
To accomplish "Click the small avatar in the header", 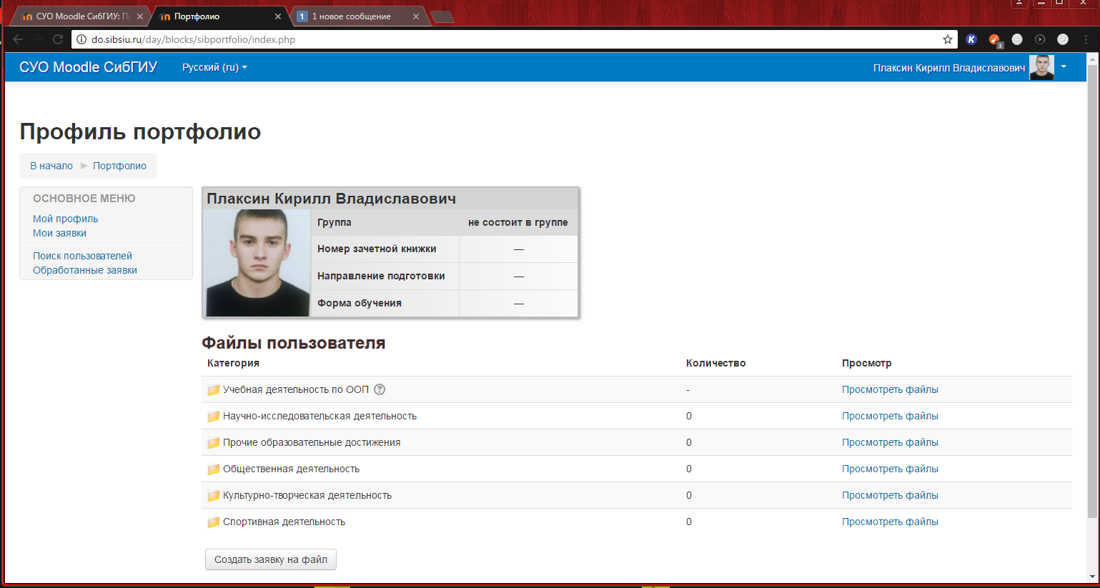I will pyautogui.click(x=1041, y=67).
